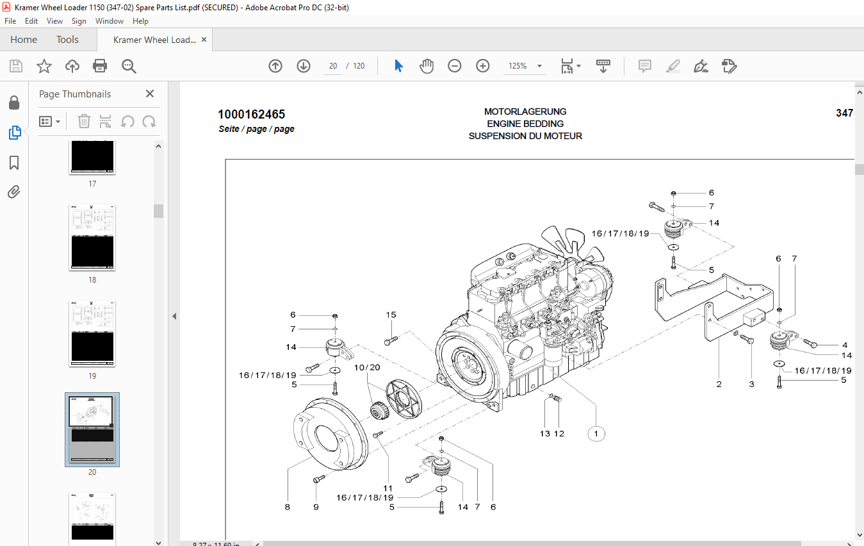The width and height of the screenshot is (864, 546).
Task: Open the Help menu
Action: [140, 21]
